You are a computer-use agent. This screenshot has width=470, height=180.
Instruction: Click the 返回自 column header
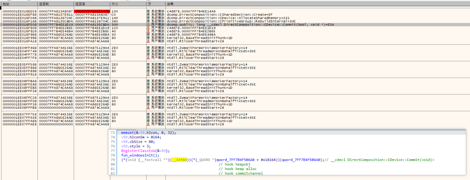point(92,4)
